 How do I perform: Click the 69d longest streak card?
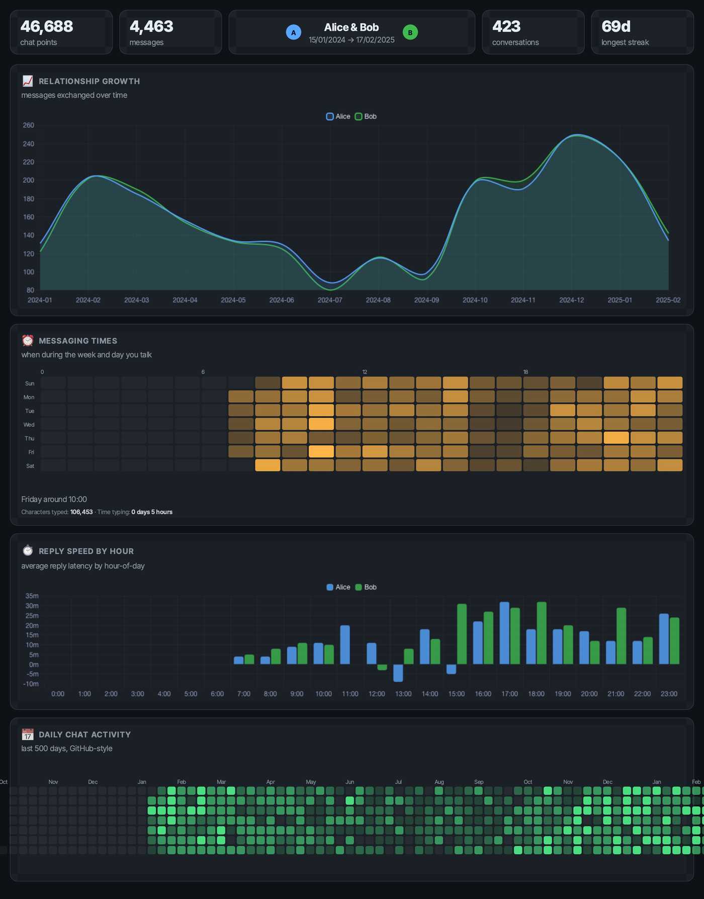tap(642, 32)
